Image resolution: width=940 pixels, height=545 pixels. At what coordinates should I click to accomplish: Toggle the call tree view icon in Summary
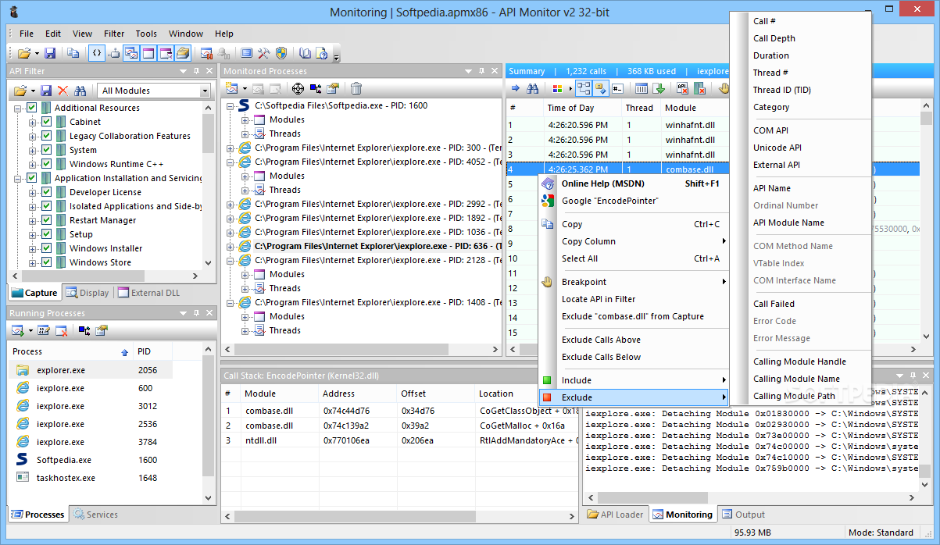583,88
